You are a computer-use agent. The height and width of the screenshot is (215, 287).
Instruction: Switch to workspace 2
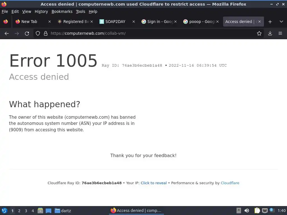click(x=19, y=211)
